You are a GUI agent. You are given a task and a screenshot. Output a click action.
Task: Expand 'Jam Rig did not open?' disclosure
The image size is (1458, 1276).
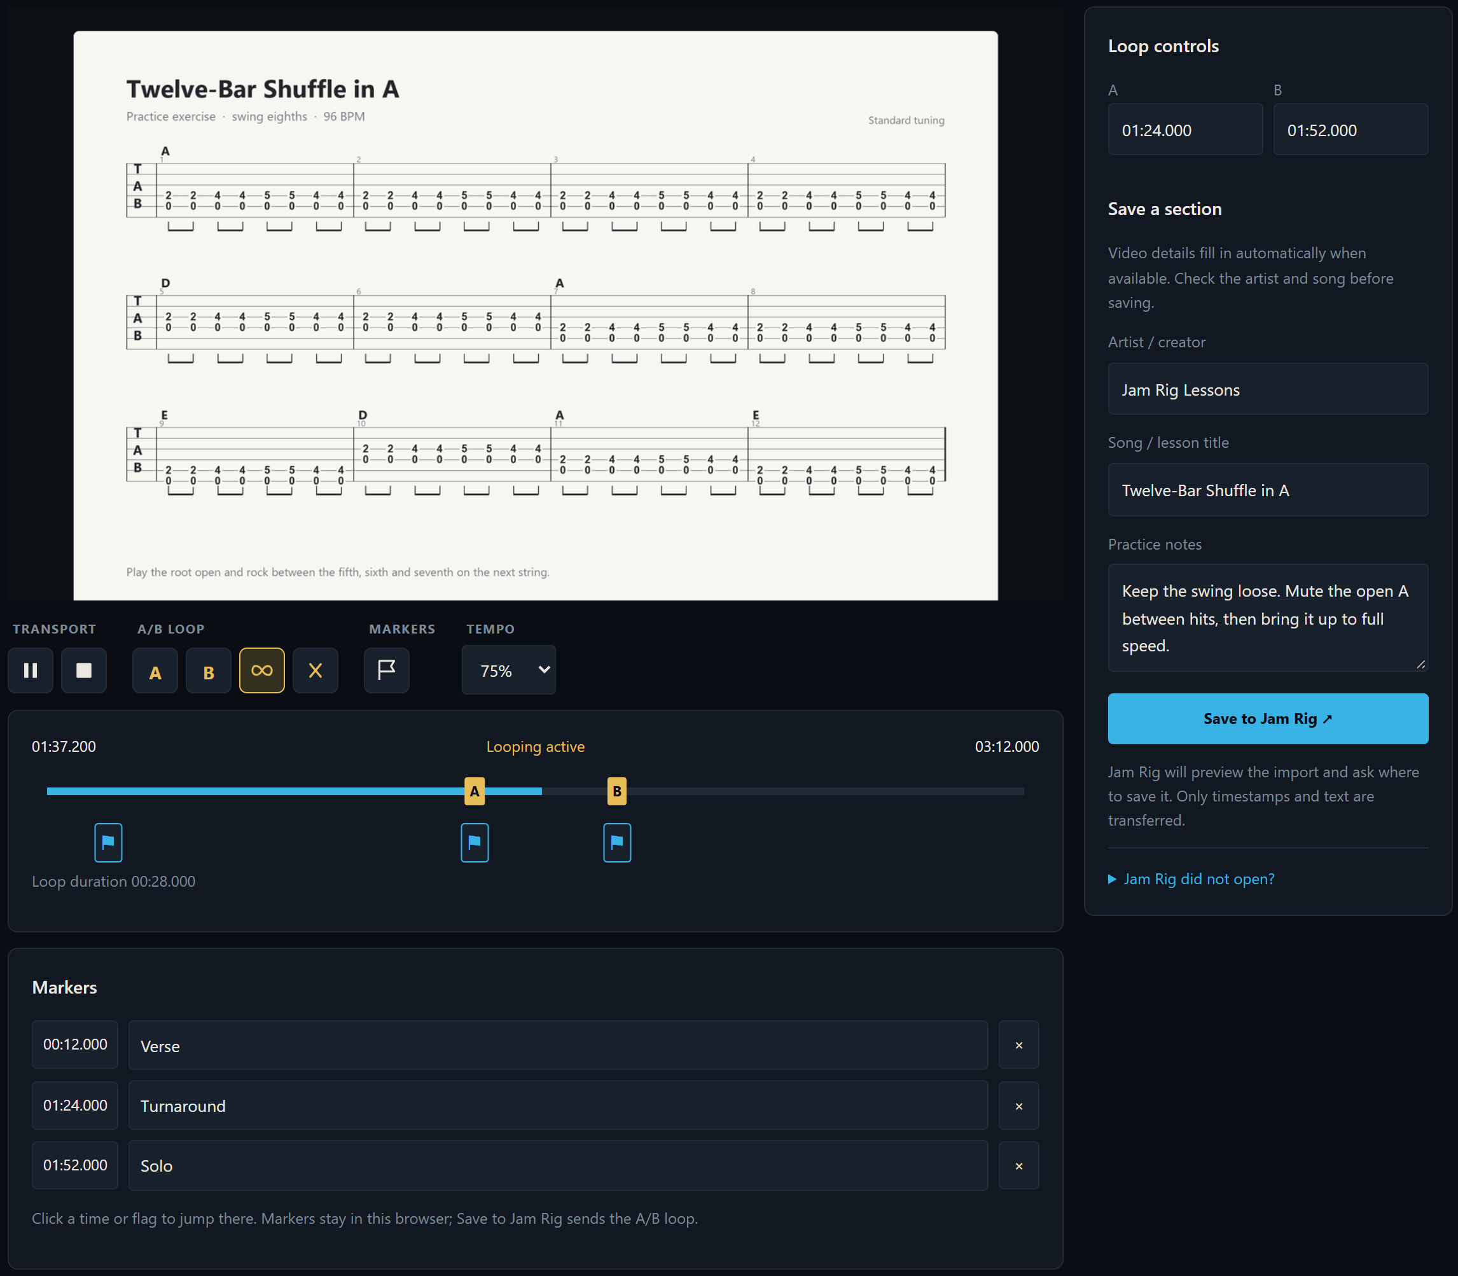click(1191, 878)
